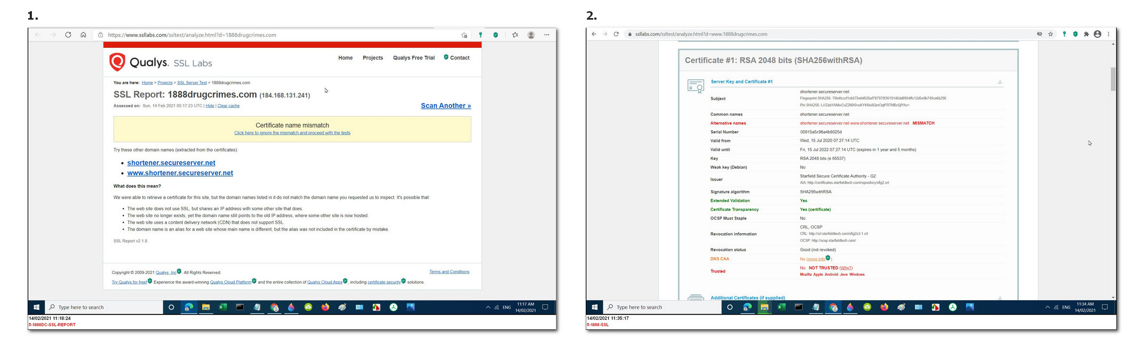Click the scroll-down arrow in second browser
The width and height of the screenshot is (1145, 358).
(x=1113, y=297)
